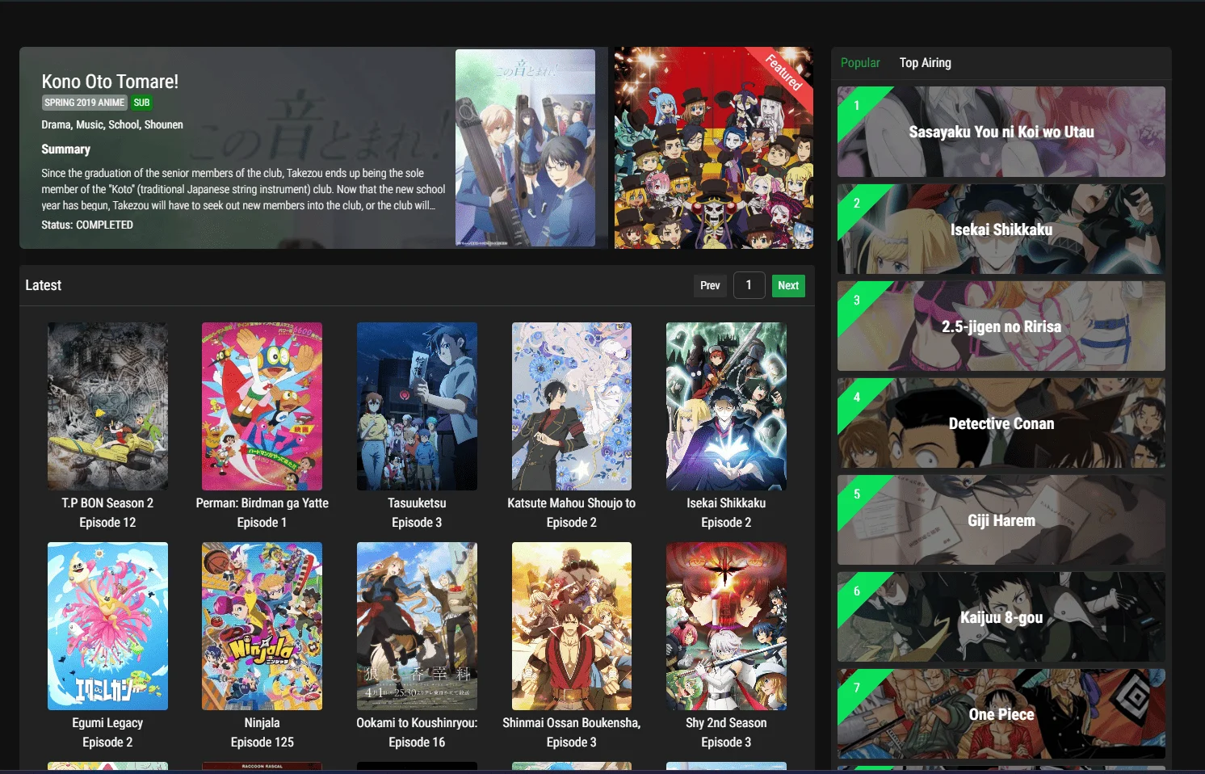Screen dimensions: 1205x774
Task: Open Shy 2nd Season poster thumbnail
Action: [x=726, y=626]
